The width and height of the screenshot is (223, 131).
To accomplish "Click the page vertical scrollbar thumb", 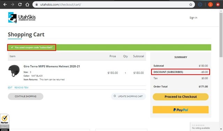I will 221,35.
